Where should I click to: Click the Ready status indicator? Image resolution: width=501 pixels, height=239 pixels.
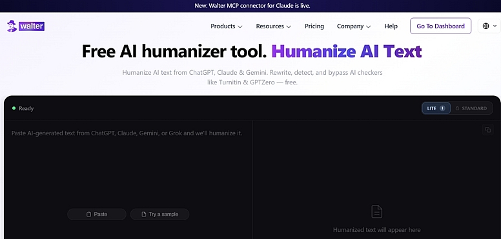[23, 108]
